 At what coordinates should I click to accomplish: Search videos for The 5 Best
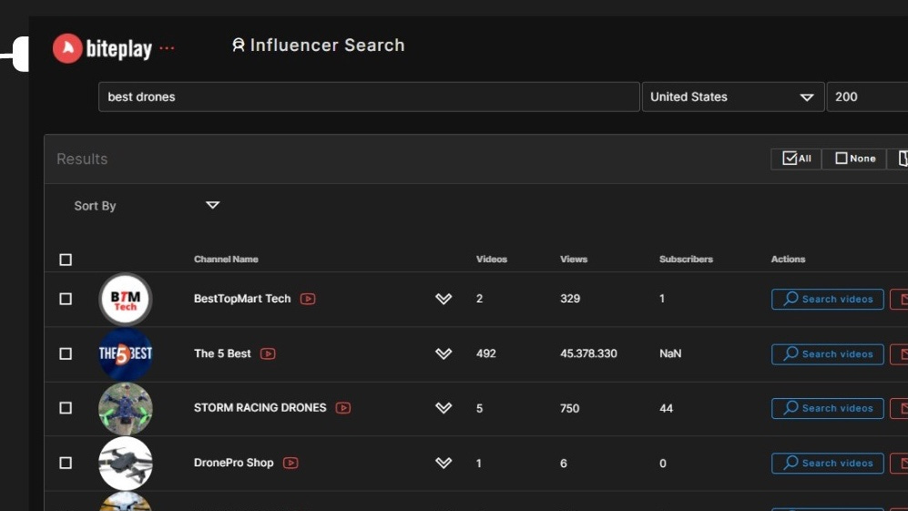click(828, 354)
